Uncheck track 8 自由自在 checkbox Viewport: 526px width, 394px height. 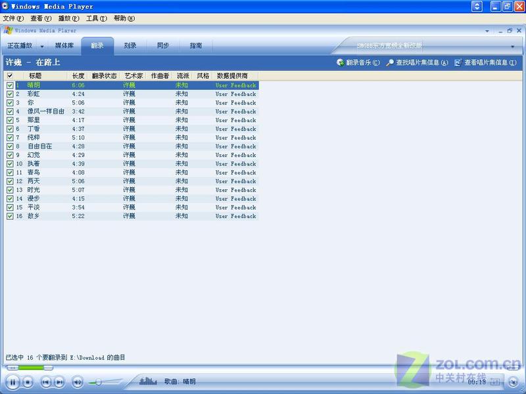[10, 146]
